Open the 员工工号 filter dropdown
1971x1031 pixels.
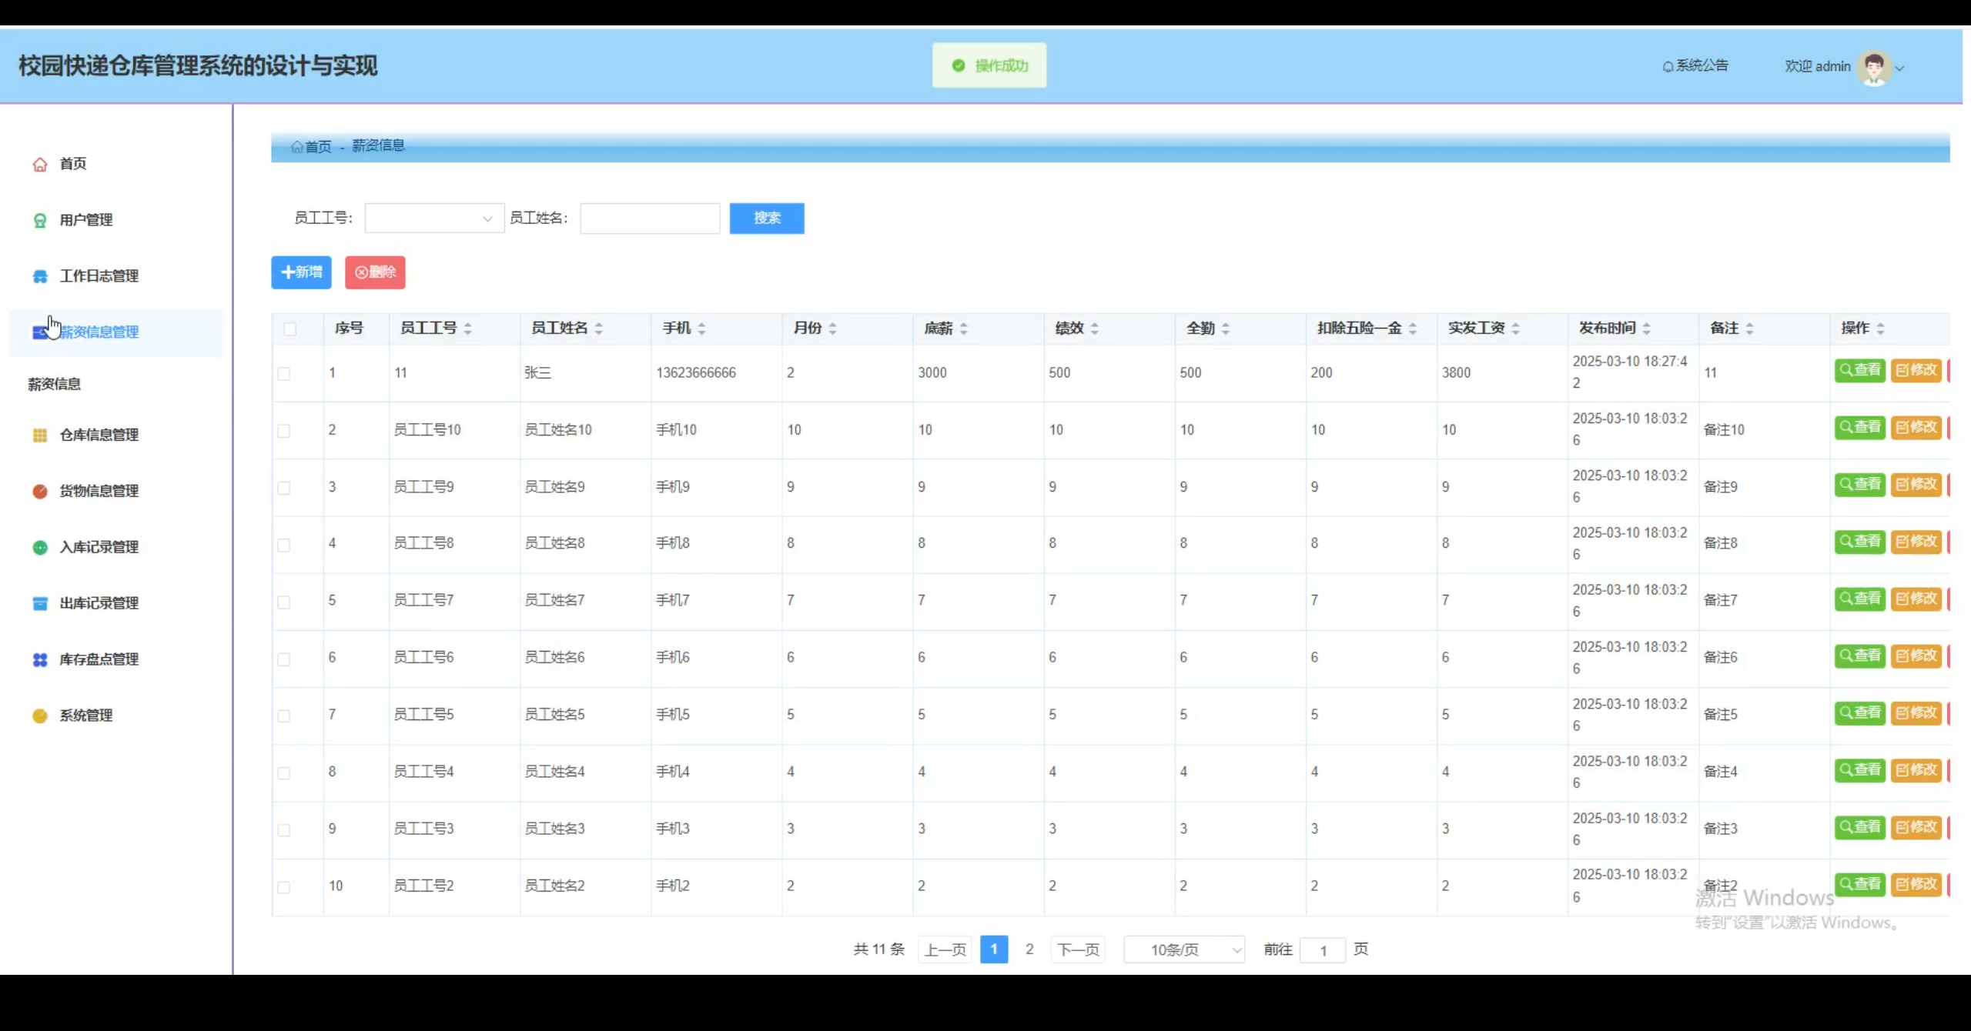pyautogui.click(x=434, y=219)
